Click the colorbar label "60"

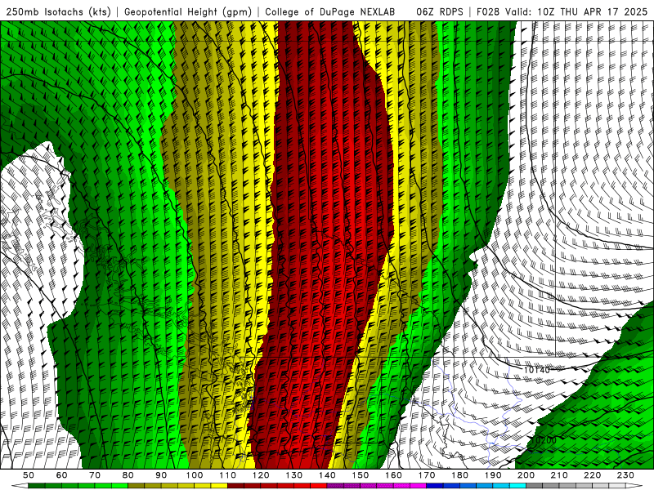pyautogui.click(x=62, y=475)
